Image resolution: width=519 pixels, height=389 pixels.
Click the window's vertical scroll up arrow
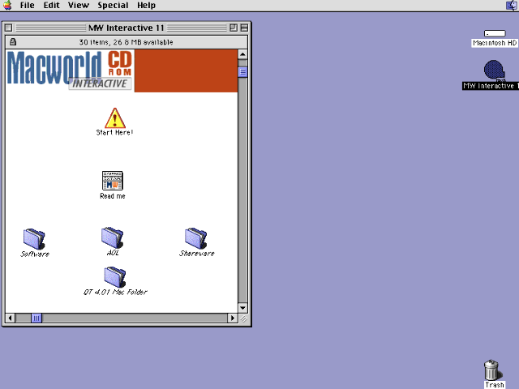[x=242, y=54]
